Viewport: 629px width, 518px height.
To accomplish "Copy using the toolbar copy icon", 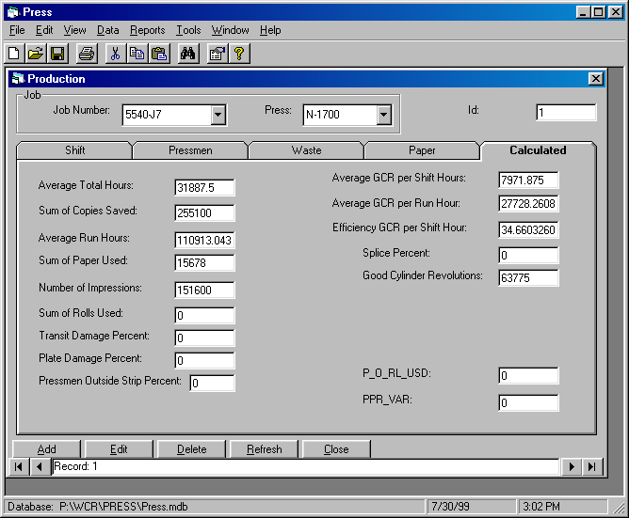I will (137, 54).
